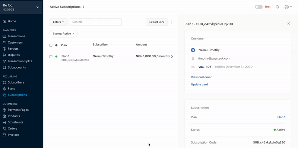Check the Plan 1 row checkbox
This screenshot has width=298, height=148.
(x=51, y=57)
